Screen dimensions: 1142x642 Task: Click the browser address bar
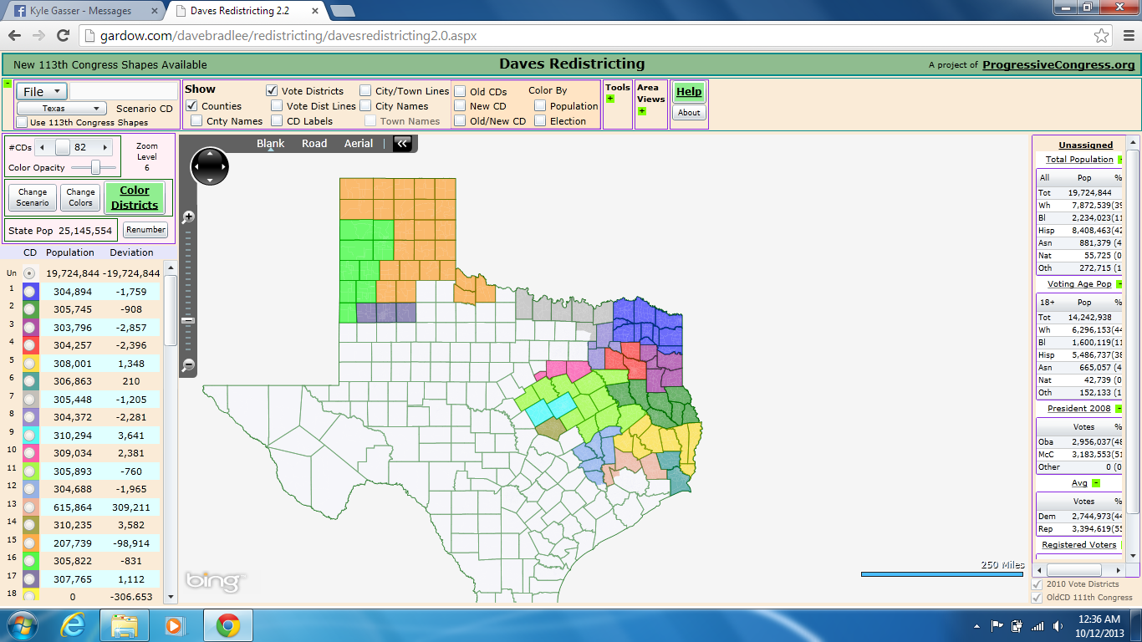point(585,36)
